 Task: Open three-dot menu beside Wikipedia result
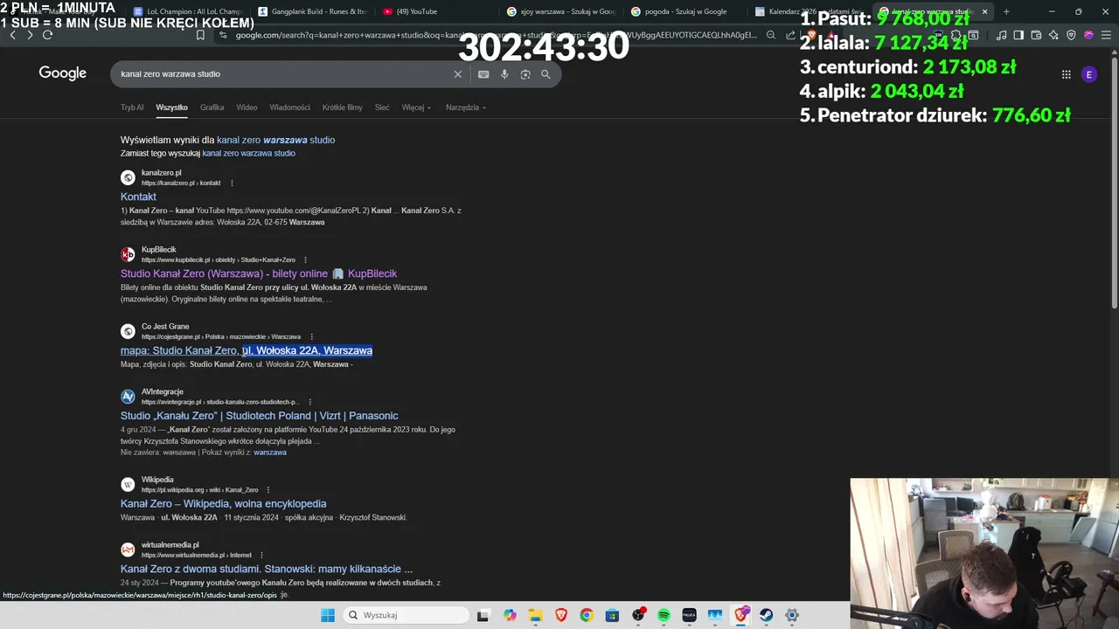click(x=268, y=490)
